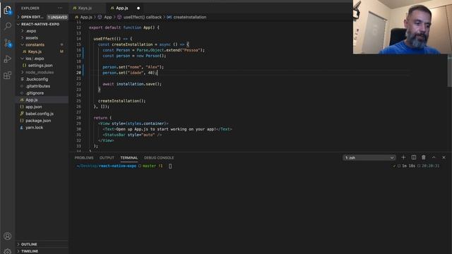
Task: Click the M status next to Keys.js
Action: click(61, 52)
